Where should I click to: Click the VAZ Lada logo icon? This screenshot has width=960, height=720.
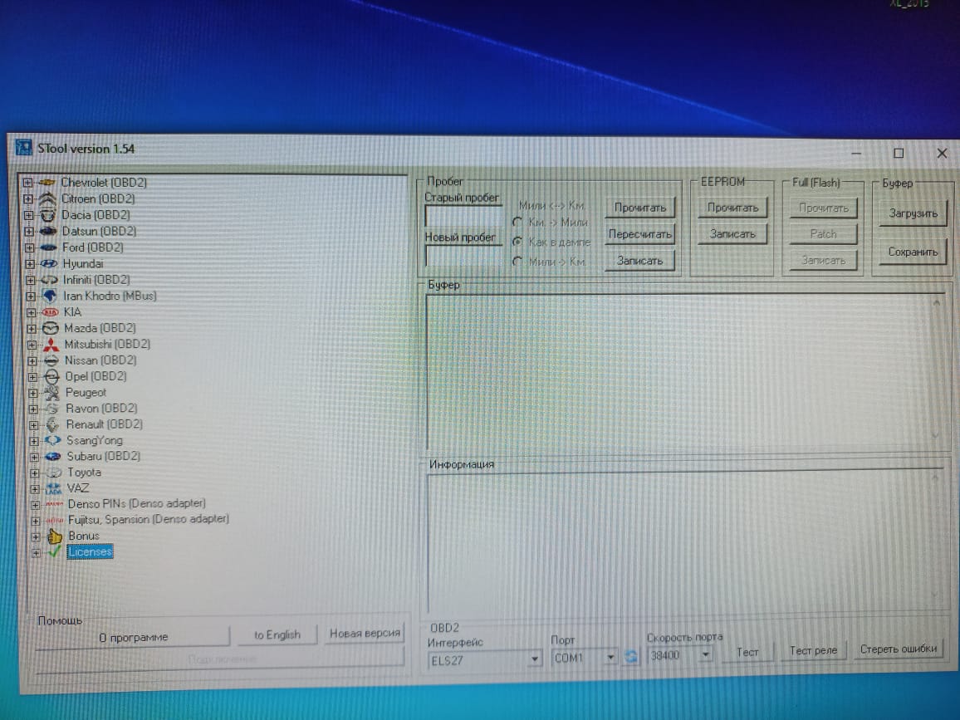click(x=54, y=488)
